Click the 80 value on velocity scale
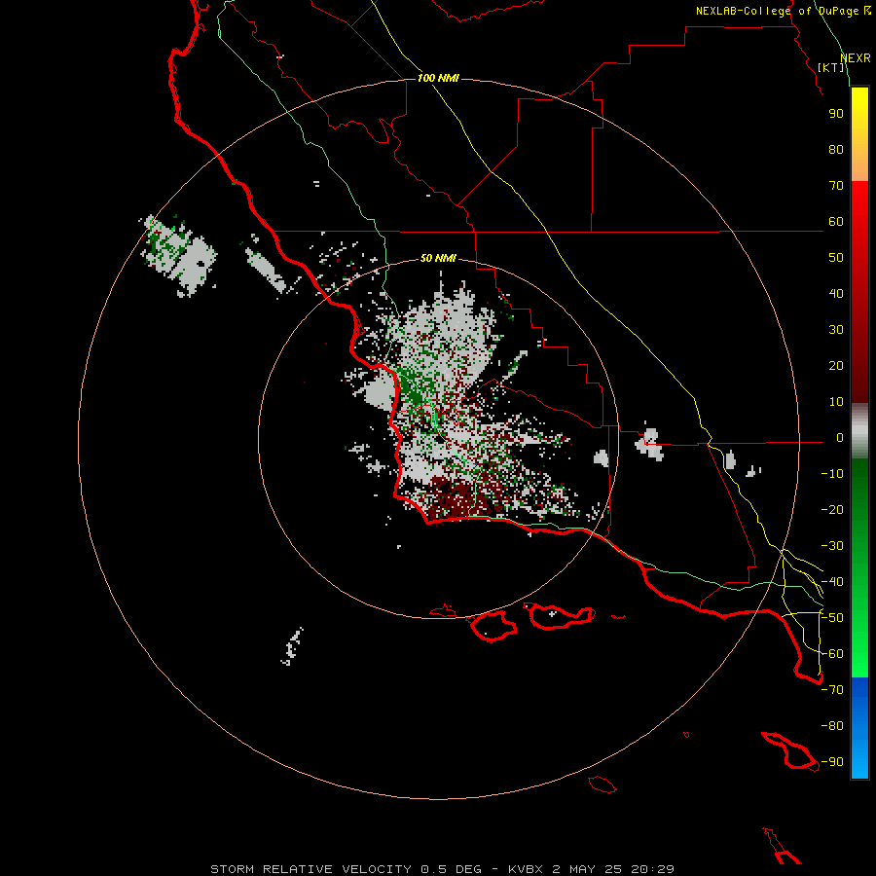This screenshot has width=876, height=876. click(836, 150)
